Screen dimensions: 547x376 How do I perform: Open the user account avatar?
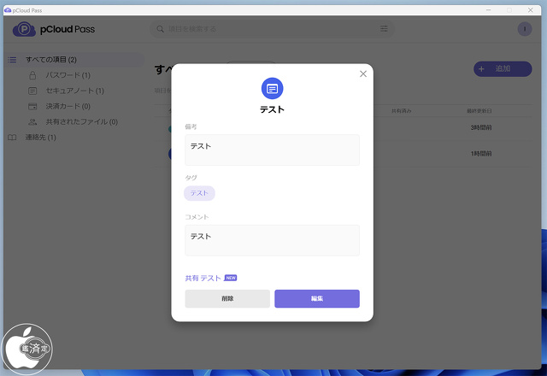[524, 29]
